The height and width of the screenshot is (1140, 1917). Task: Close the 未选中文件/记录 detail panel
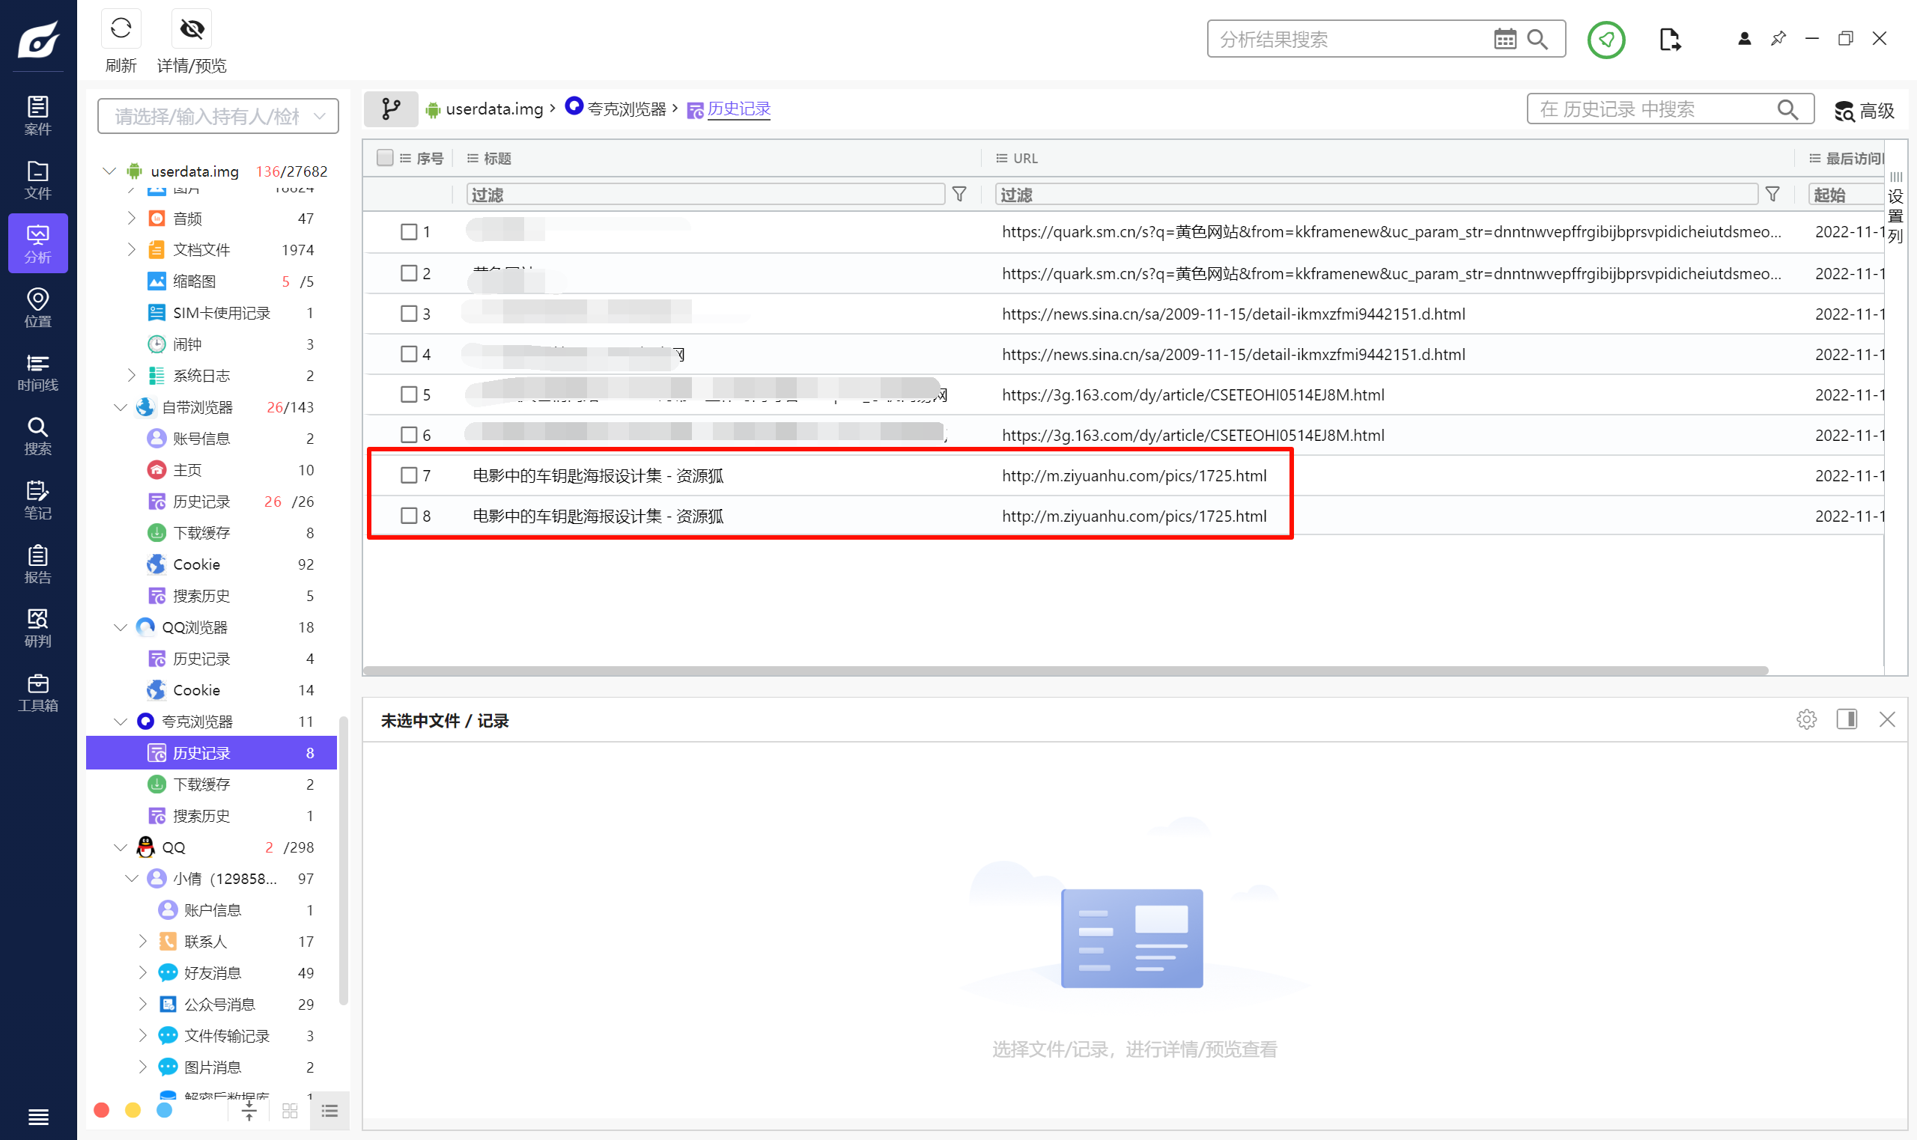[1887, 720]
